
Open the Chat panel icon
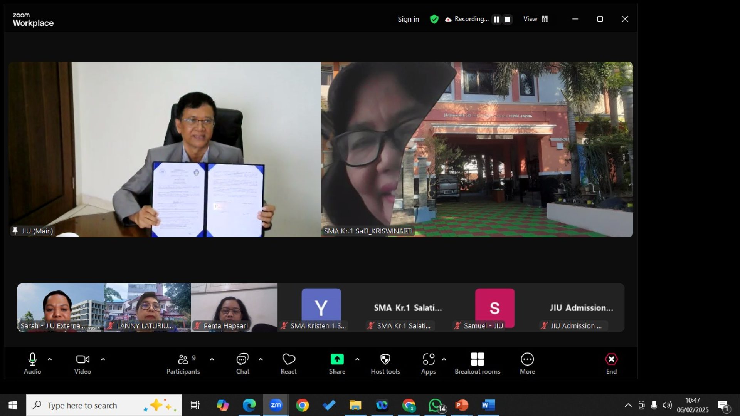pyautogui.click(x=242, y=359)
